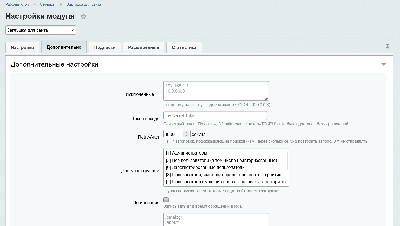This screenshot has width=400, height=226.
Task: Switch to the Настройки tab
Action: pos(22,47)
